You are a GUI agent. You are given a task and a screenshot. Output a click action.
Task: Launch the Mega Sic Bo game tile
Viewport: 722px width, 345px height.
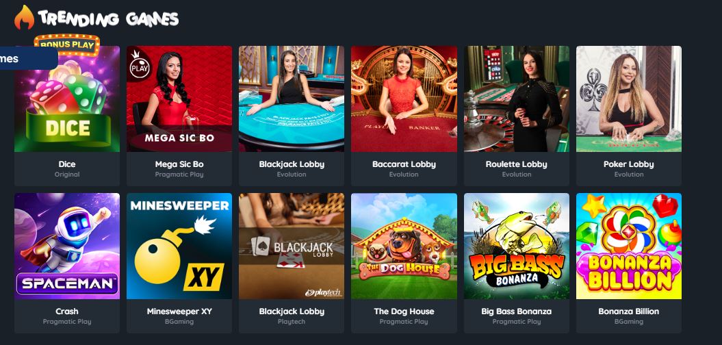[x=179, y=99]
